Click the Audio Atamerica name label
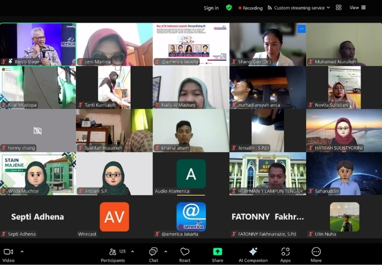This screenshot has width=382, height=265. pos(172,192)
